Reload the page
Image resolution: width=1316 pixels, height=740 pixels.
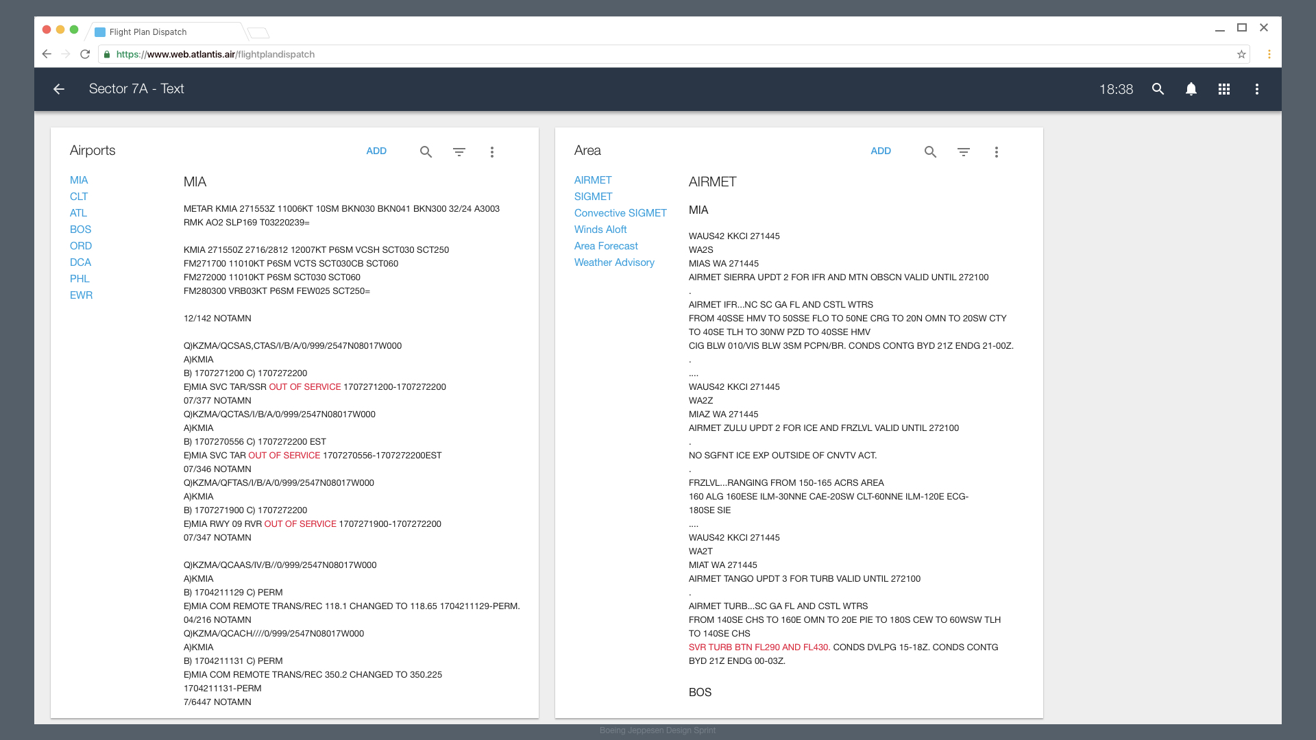point(84,54)
